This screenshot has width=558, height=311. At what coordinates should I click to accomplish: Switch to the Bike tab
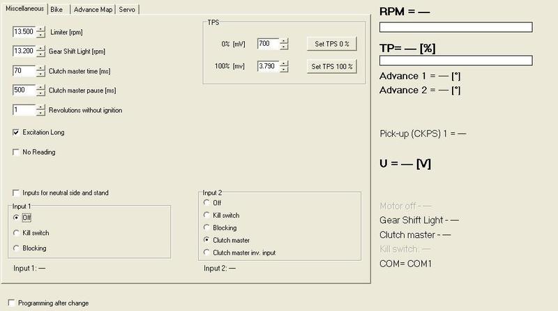60,9
